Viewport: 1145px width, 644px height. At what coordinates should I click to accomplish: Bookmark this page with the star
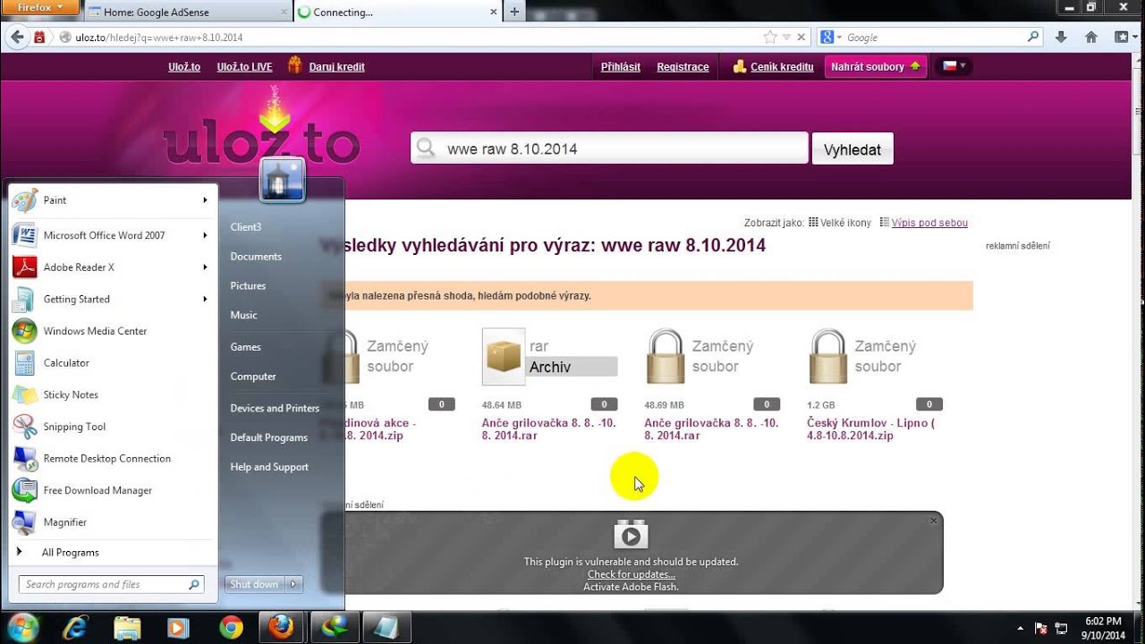770,38
